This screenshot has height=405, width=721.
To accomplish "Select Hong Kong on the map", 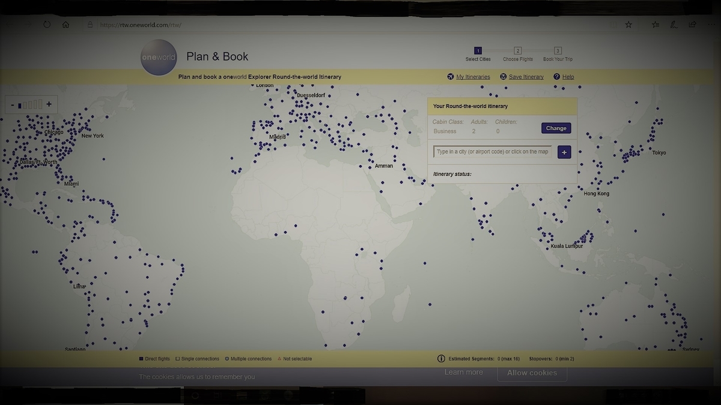I will (597, 194).
